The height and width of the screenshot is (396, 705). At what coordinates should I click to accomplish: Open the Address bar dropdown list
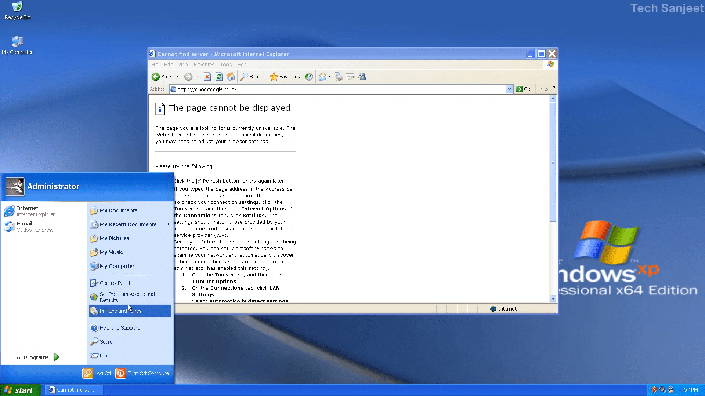click(509, 89)
